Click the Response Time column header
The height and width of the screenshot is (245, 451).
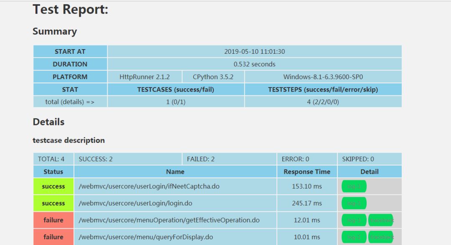[x=307, y=172]
